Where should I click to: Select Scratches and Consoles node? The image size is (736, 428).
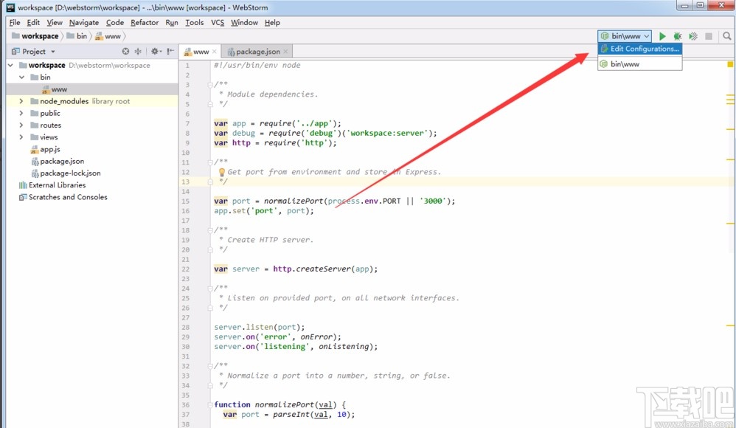[63, 197]
